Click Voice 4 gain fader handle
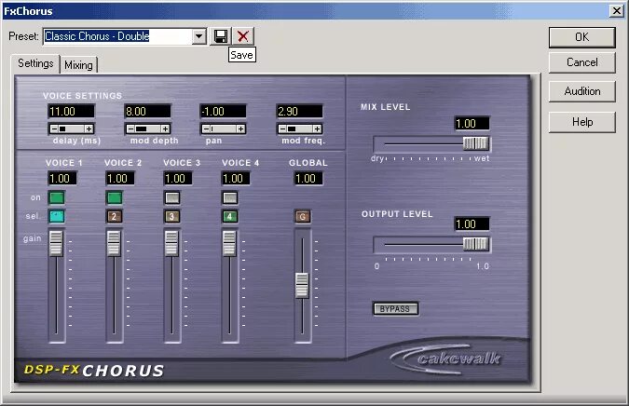Viewport: 629px width, 406px height. (229, 243)
